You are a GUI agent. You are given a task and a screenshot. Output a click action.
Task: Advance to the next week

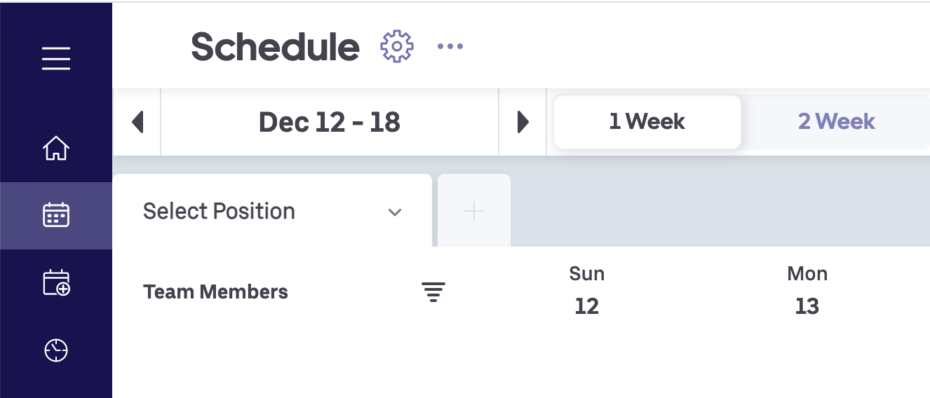click(x=523, y=122)
